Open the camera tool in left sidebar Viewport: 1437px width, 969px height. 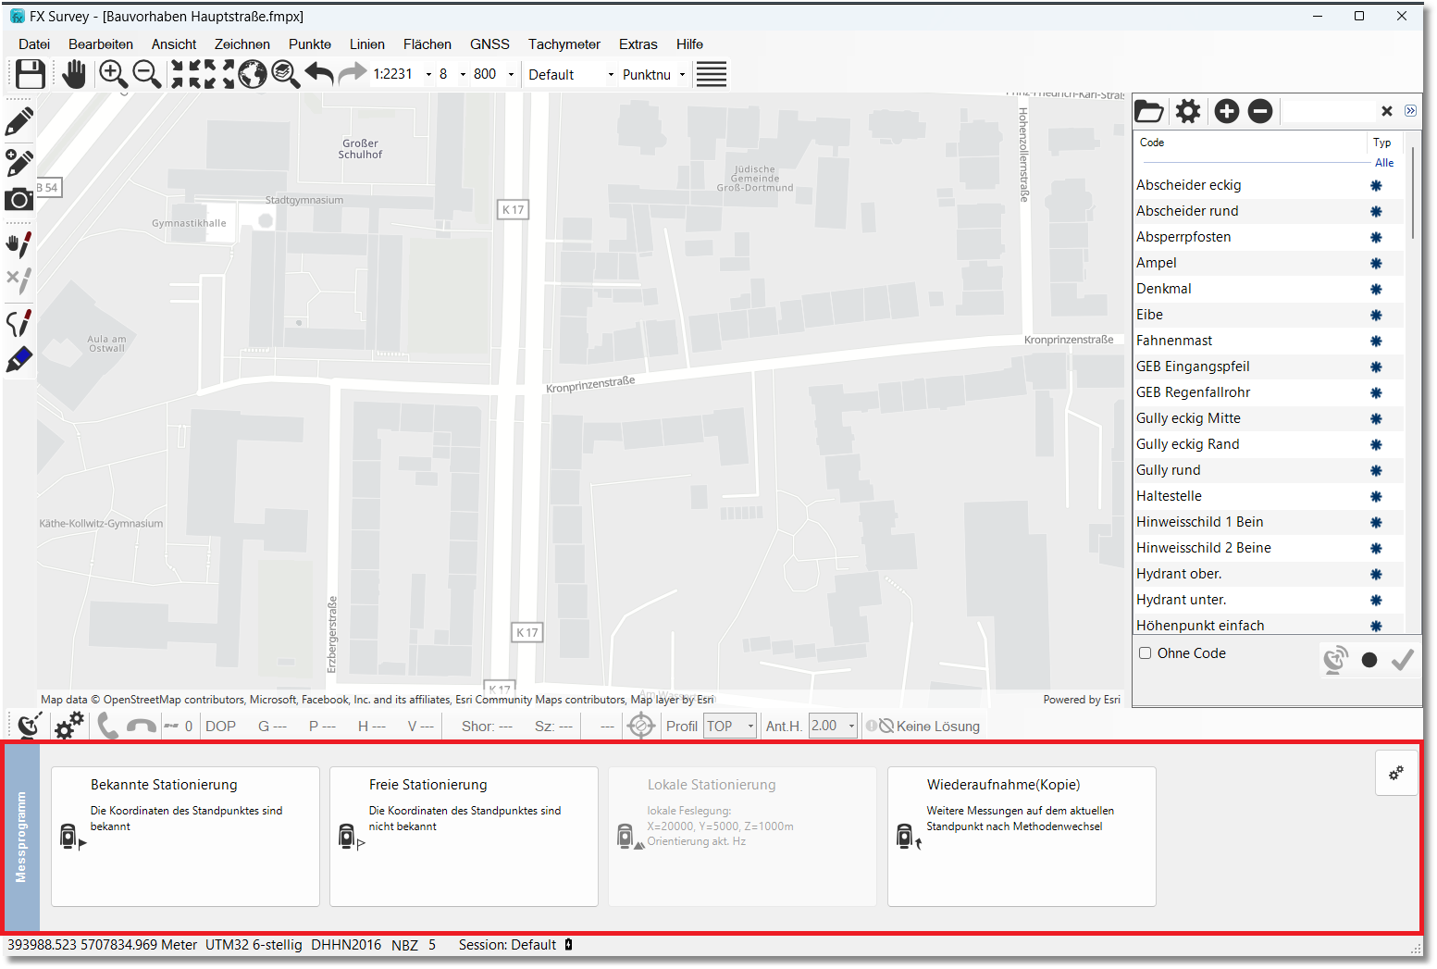tap(19, 200)
